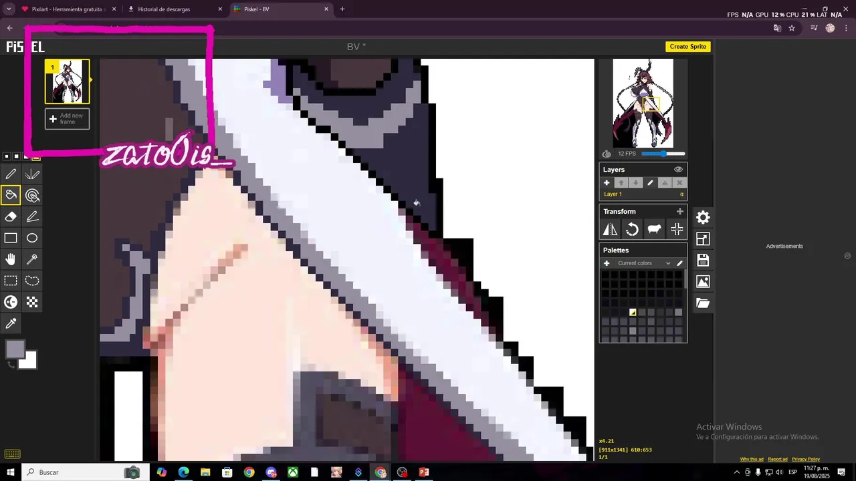Move Layer 1 up arrow

(x=621, y=183)
